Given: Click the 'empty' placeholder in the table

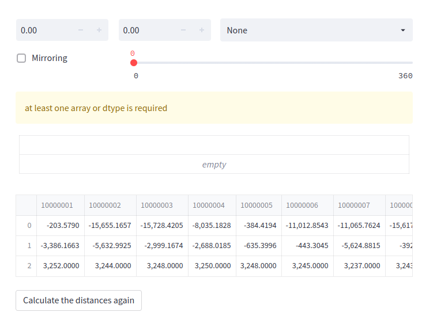Looking at the screenshot, I should click(214, 165).
